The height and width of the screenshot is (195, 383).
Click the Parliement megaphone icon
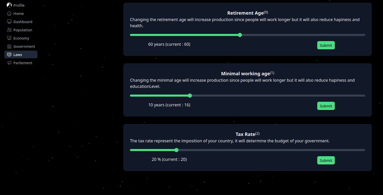coord(9,63)
